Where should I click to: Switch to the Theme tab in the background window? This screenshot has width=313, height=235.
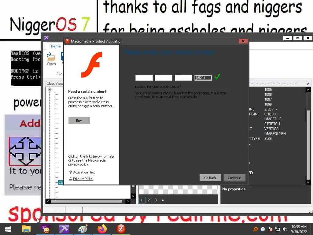pyautogui.click(x=55, y=46)
